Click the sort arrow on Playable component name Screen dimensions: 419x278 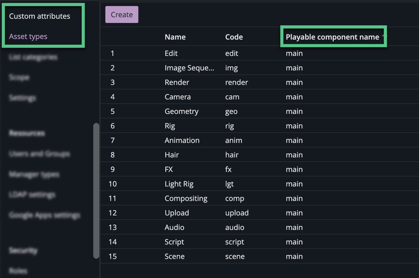tap(384, 36)
